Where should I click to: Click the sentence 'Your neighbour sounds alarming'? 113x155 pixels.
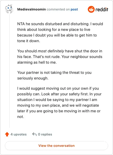[60, 59]
